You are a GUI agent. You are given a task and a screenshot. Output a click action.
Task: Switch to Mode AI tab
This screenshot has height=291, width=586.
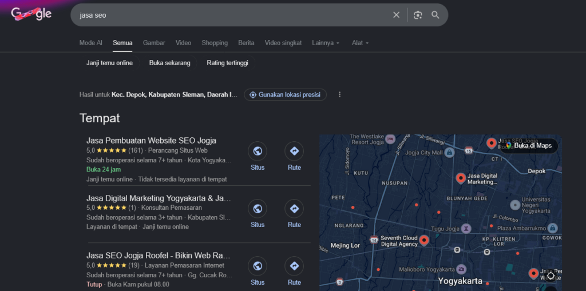pyautogui.click(x=90, y=42)
